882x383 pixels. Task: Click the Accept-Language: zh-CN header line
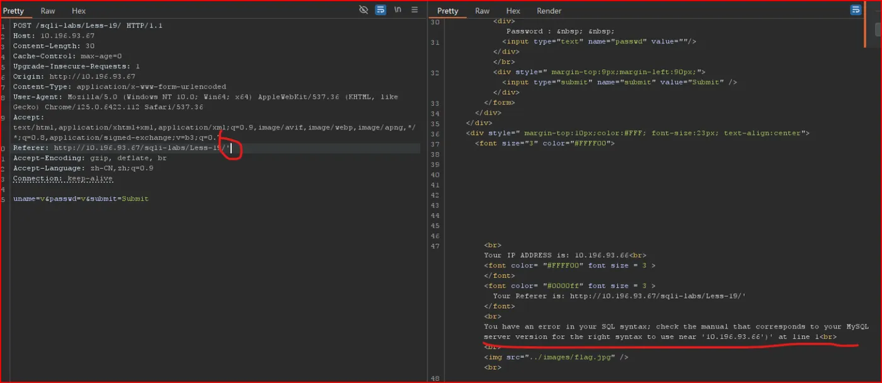pyautogui.click(x=83, y=168)
